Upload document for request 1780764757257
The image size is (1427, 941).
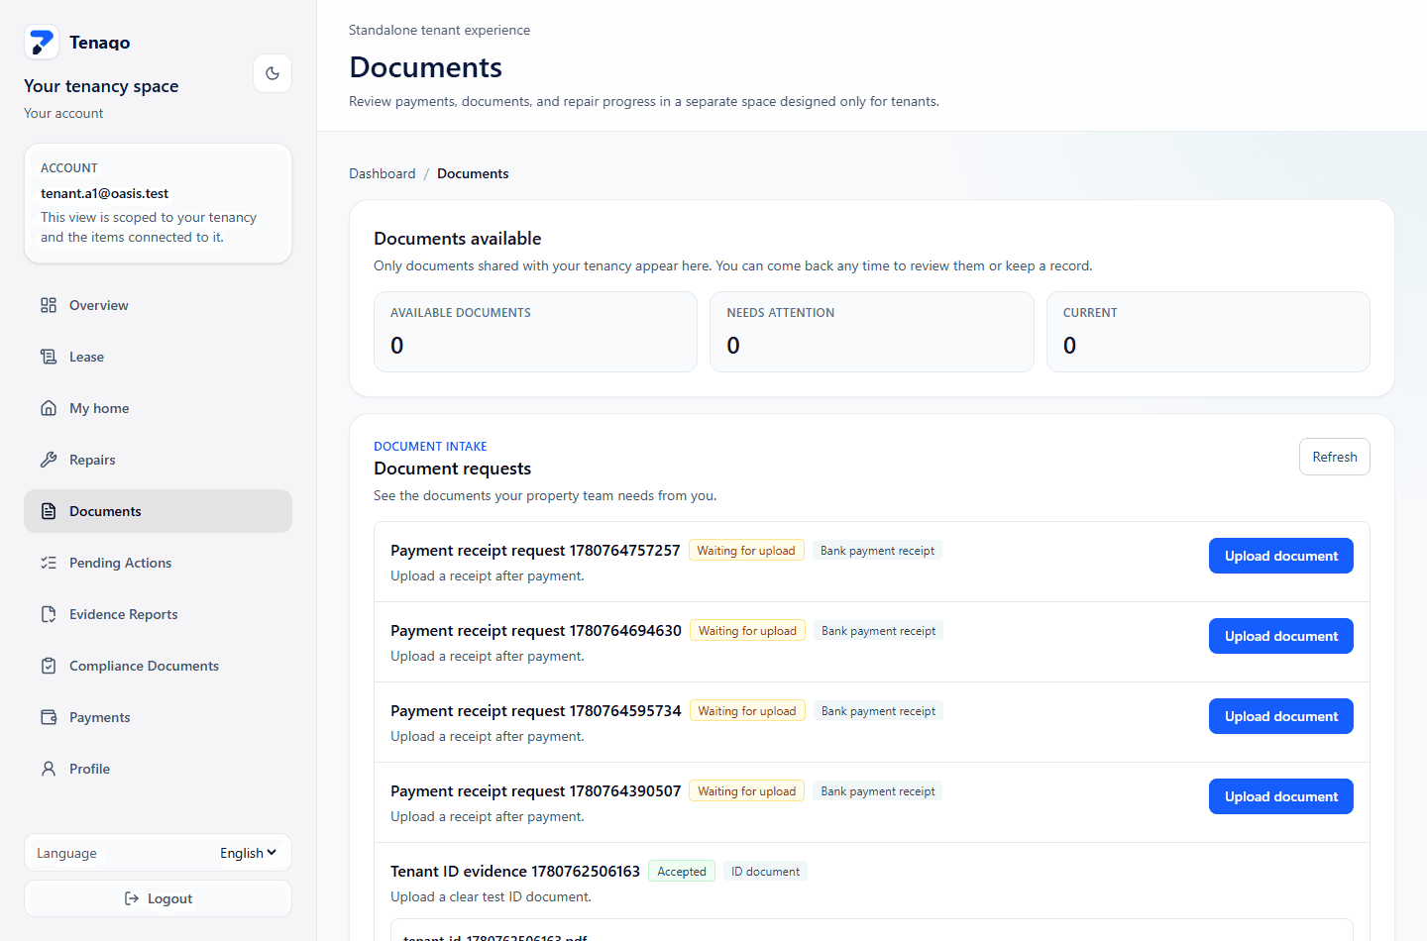click(x=1280, y=556)
